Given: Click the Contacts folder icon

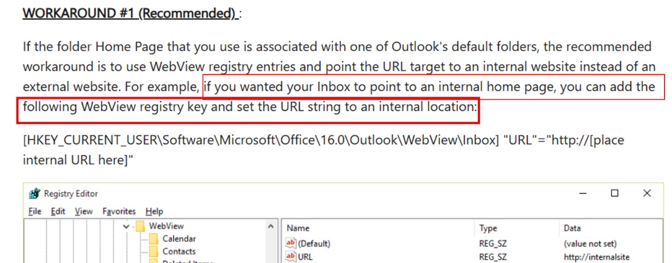Looking at the screenshot, I should coord(154,251).
